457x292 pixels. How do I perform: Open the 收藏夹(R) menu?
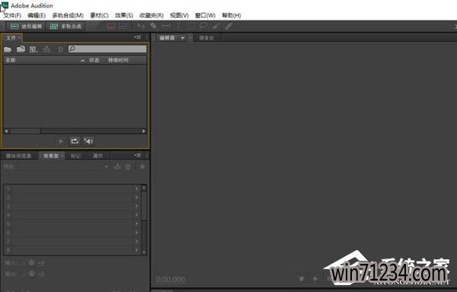coord(152,15)
